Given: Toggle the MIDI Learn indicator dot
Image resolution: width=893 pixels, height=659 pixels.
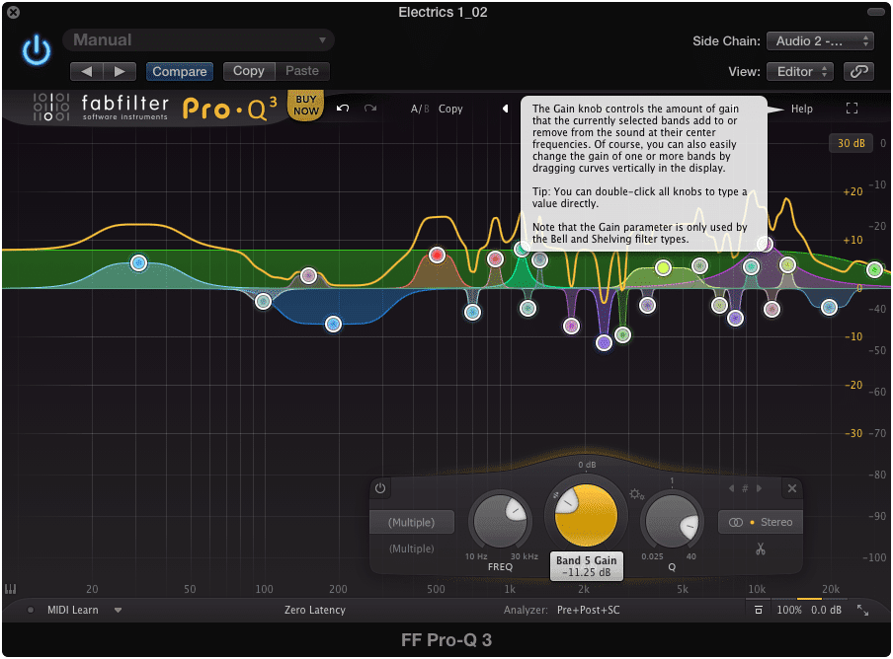Looking at the screenshot, I should [31, 610].
